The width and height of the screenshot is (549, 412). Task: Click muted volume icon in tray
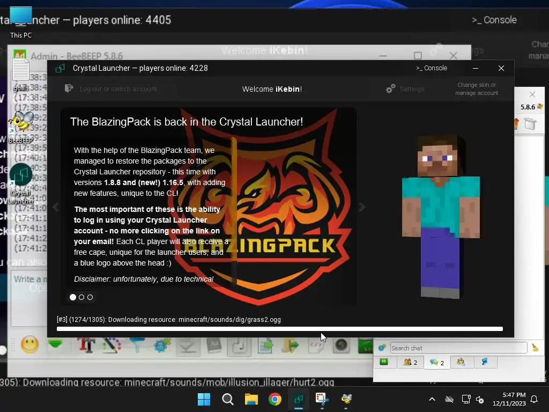pyautogui.click(x=480, y=399)
